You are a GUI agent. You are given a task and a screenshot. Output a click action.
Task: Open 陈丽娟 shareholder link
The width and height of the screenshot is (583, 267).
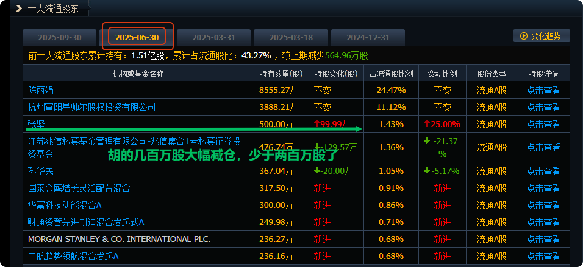click(41, 90)
